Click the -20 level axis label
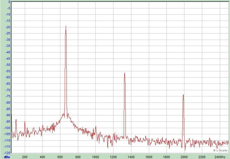230x159 pixels. point(8,27)
